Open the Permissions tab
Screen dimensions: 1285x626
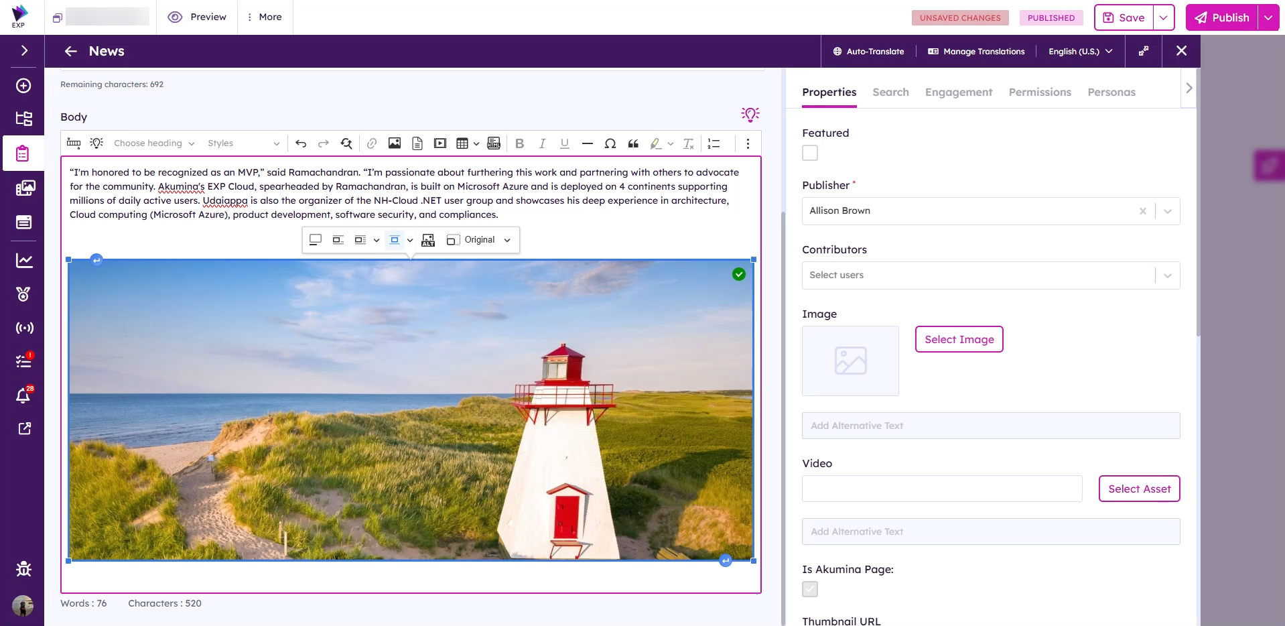[1040, 92]
